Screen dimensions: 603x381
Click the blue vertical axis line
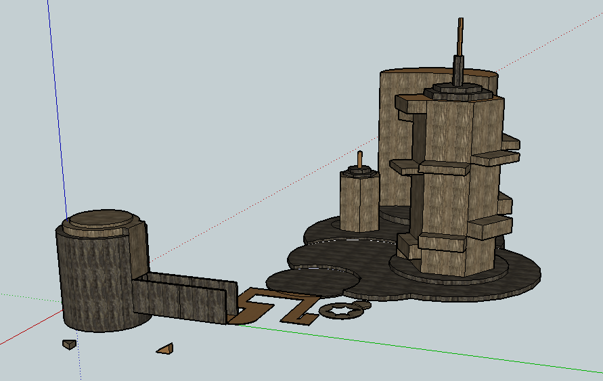tap(57, 102)
